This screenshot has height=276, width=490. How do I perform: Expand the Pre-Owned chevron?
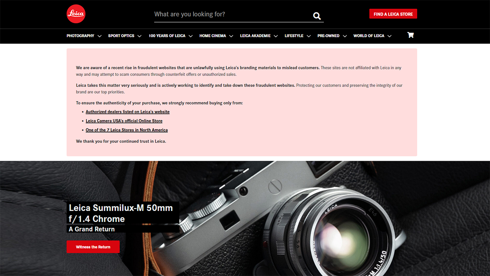(x=345, y=36)
